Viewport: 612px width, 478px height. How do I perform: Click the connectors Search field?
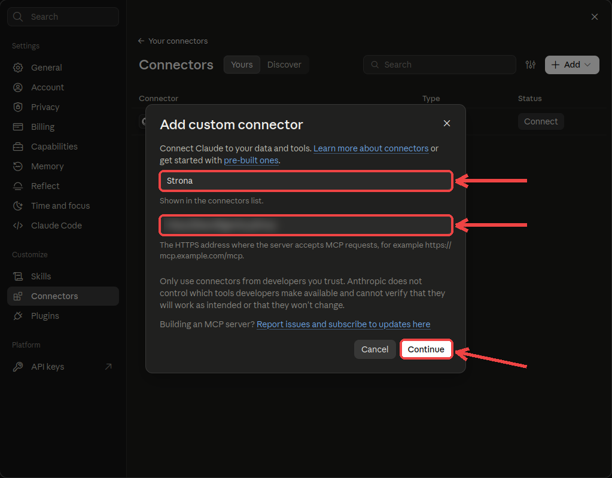pyautogui.click(x=440, y=65)
